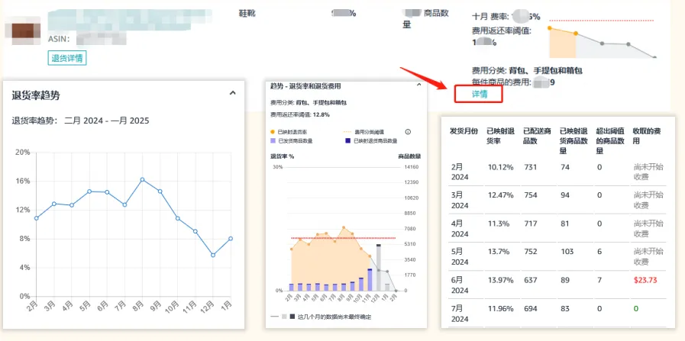Screen dimensions: 685x341
Task: Click the 鞋靴 category label at top
Action: point(247,14)
